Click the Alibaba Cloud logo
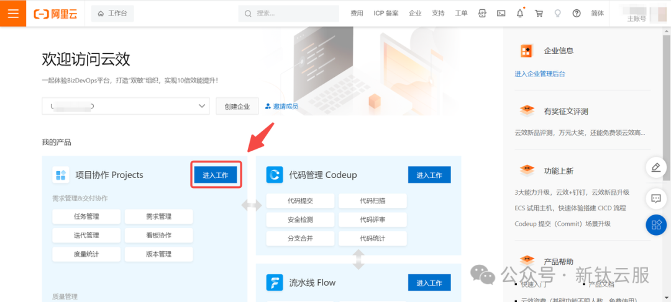The width and height of the screenshot is (671, 302). [x=56, y=14]
